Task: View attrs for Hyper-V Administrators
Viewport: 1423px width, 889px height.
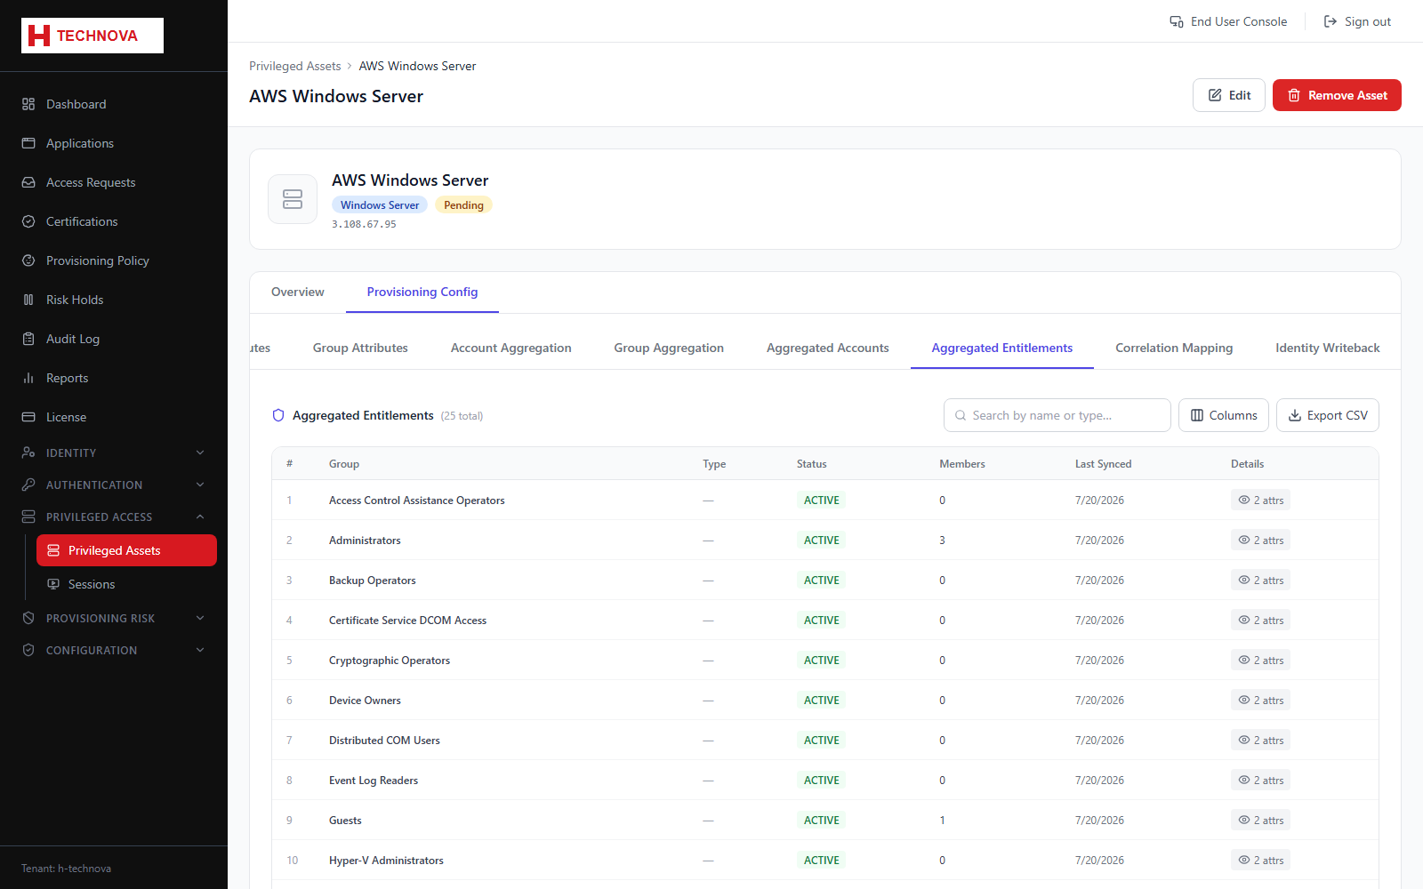Action: coord(1260,860)
